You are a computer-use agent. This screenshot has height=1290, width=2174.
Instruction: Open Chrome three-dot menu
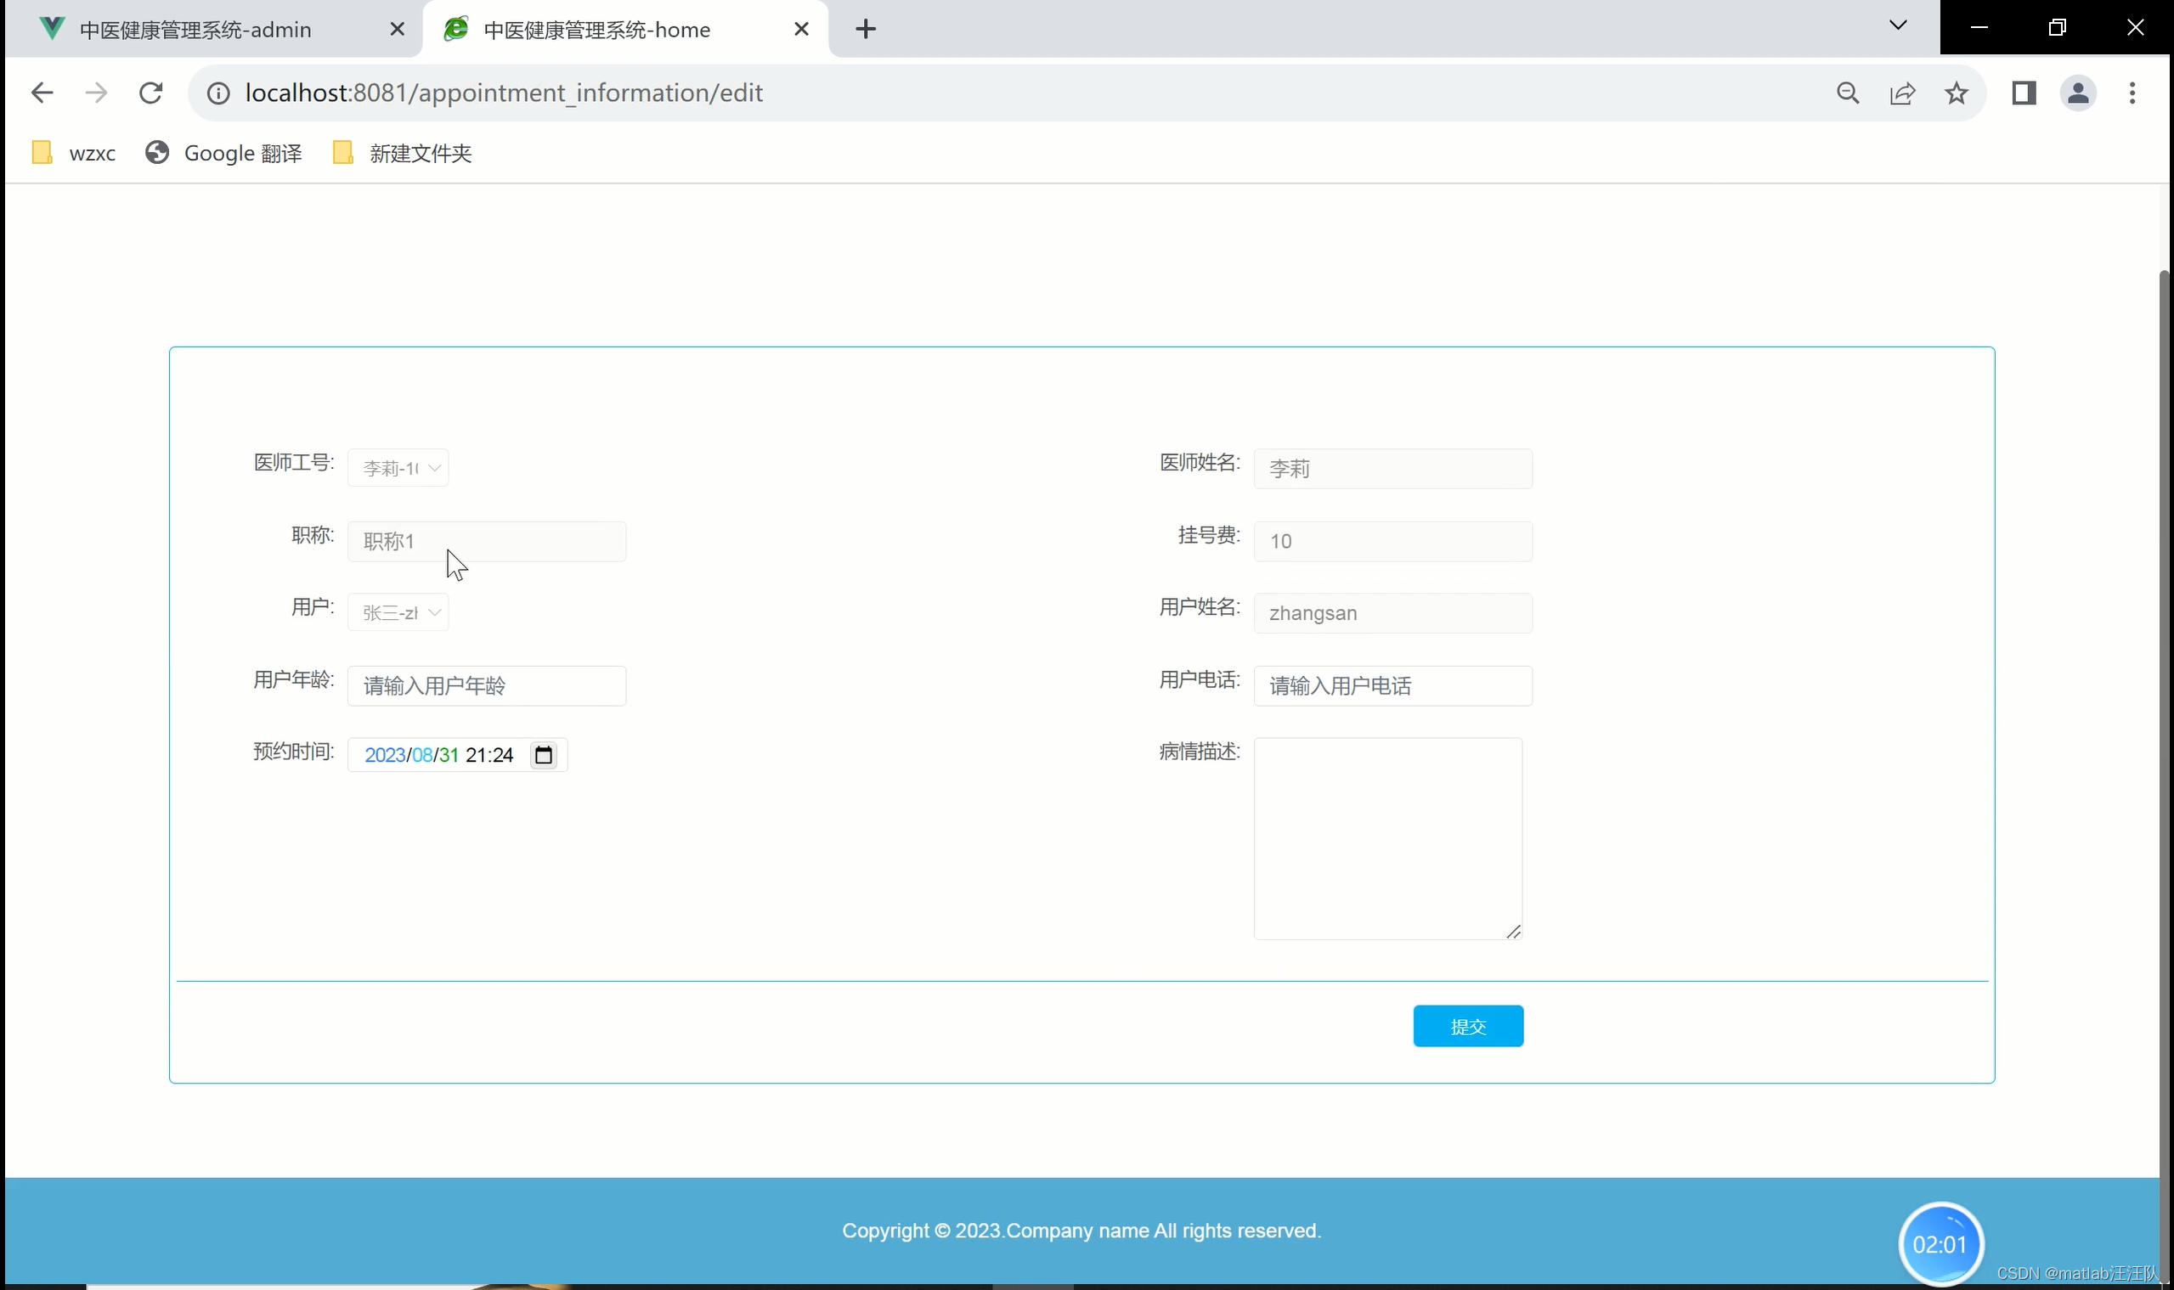(x=2132, y=93)
